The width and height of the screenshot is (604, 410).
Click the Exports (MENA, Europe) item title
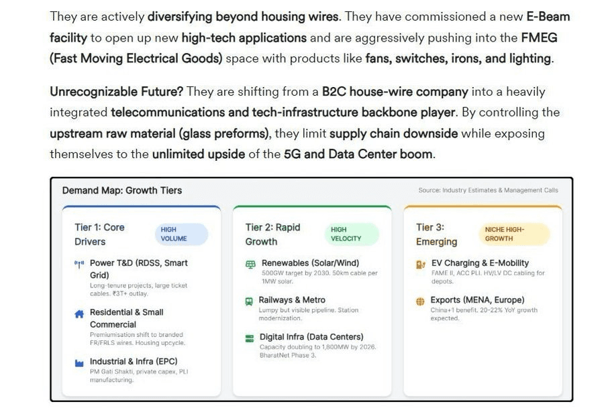click(478, 300)
